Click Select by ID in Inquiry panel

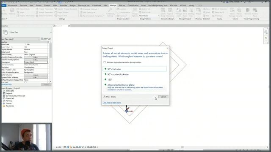(218, 12)
